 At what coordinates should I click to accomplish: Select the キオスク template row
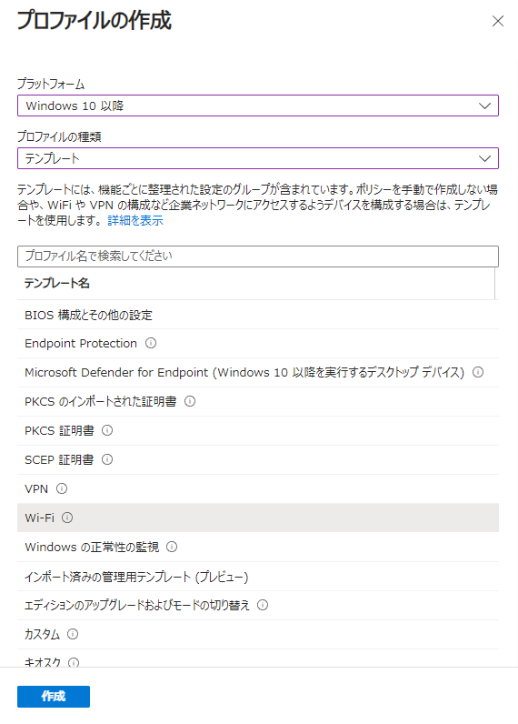point(258,659)
